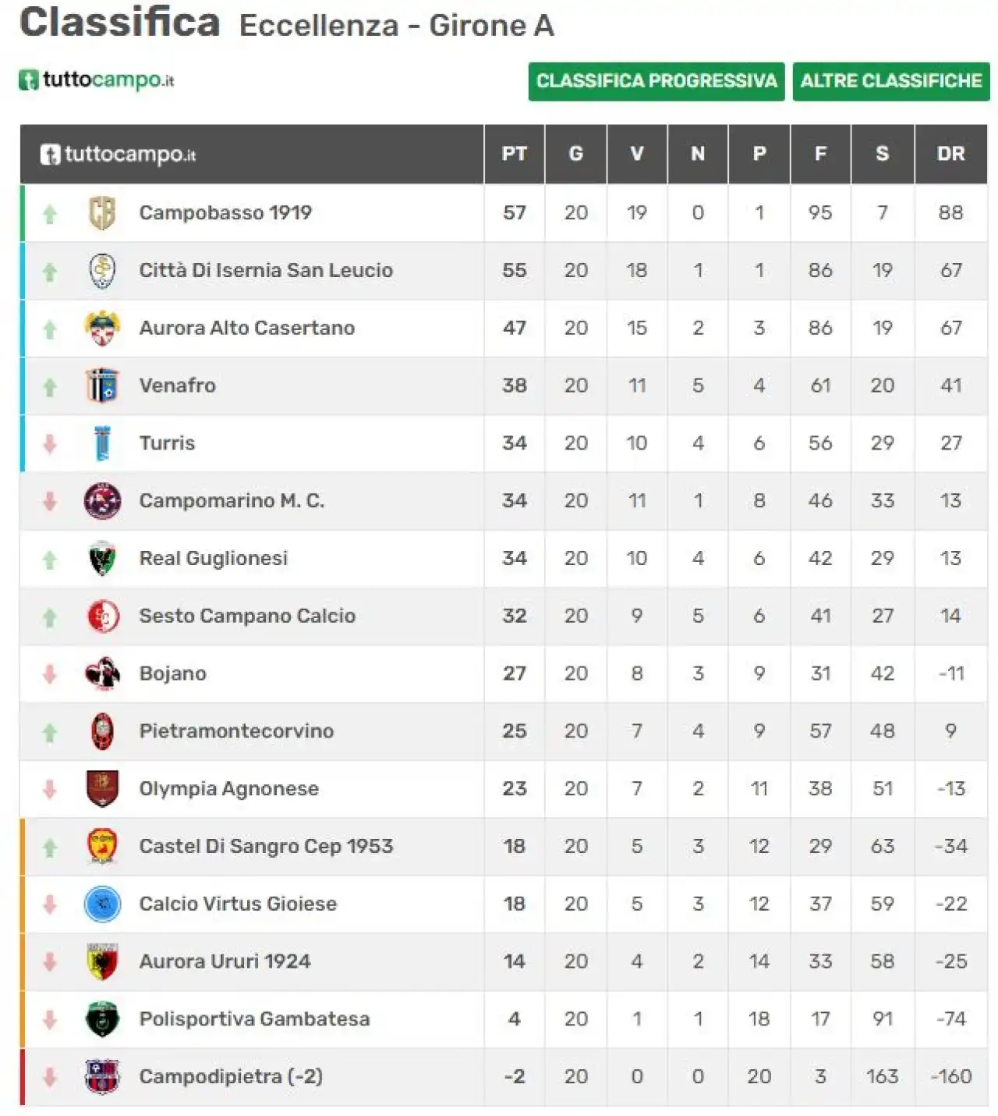
Task: Open the Real Guglionesi team page
Action: (214, 559)
